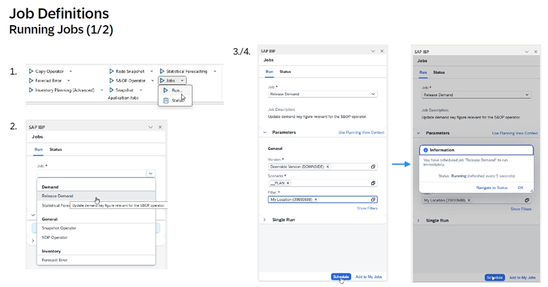Remove the __PLAN scenario token
This screenshot has height=287, width=548.
point(288,183)
